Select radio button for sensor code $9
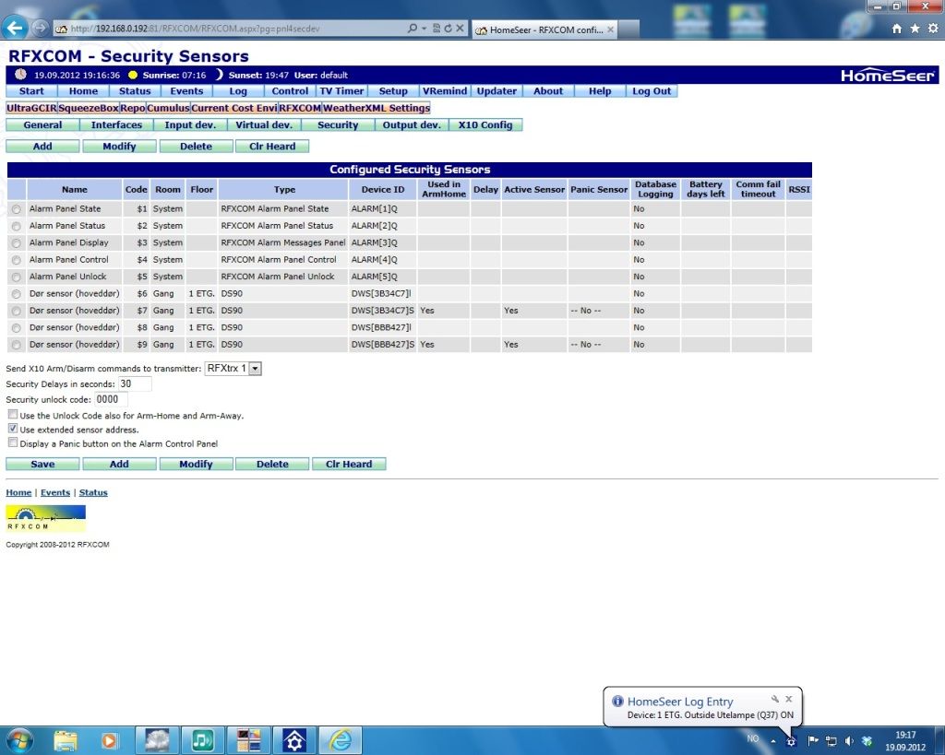This screenshot has height=755, width=945. click(17, 345)
